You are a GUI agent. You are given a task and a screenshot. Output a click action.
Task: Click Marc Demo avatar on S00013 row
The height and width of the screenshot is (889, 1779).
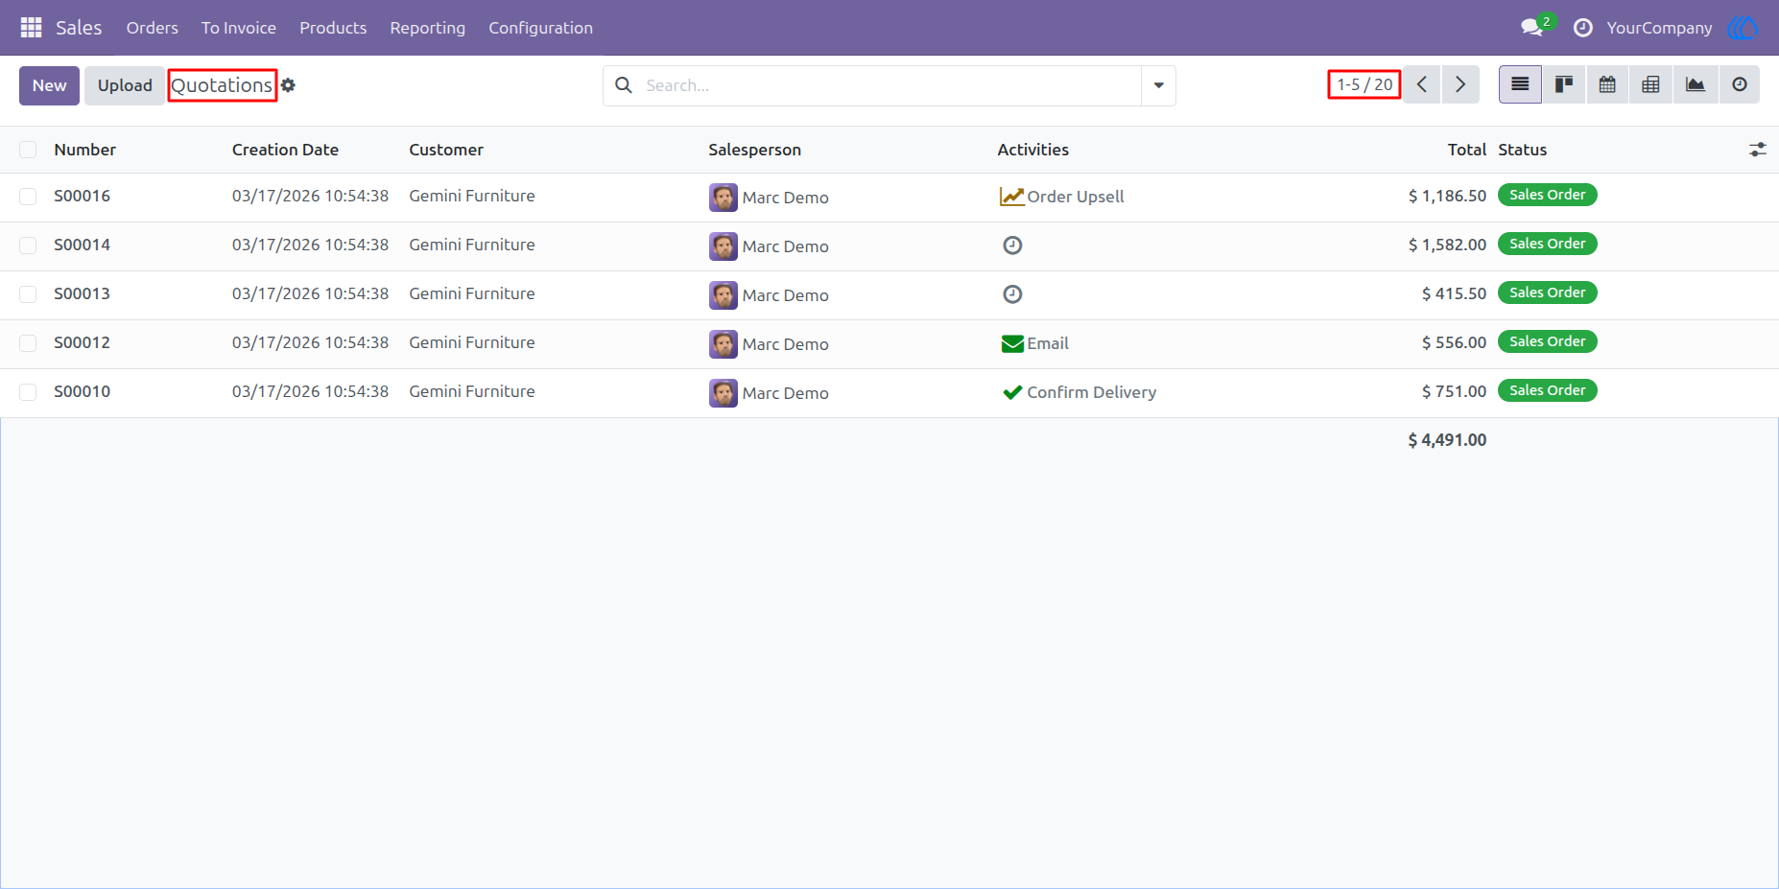(x=723, y=295)
